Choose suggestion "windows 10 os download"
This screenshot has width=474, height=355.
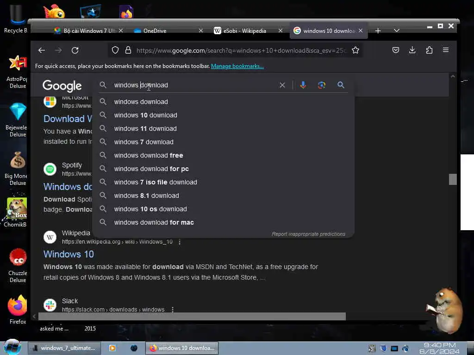coord(224,209)
